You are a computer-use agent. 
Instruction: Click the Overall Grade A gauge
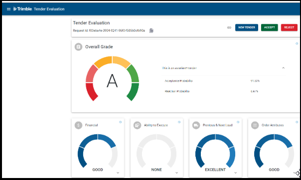[112, 79]
